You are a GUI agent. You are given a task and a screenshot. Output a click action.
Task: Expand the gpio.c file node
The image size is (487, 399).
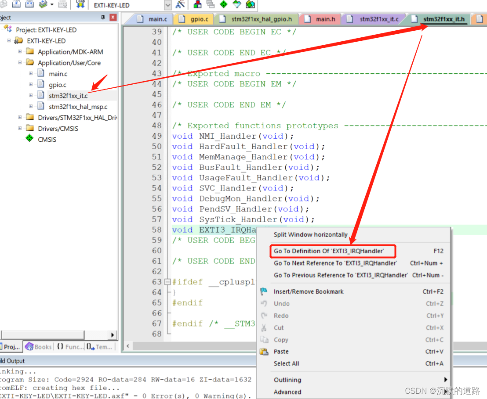[31, 84]
